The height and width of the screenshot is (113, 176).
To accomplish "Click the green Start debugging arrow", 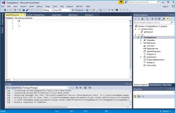I will (x=73, y=10).
